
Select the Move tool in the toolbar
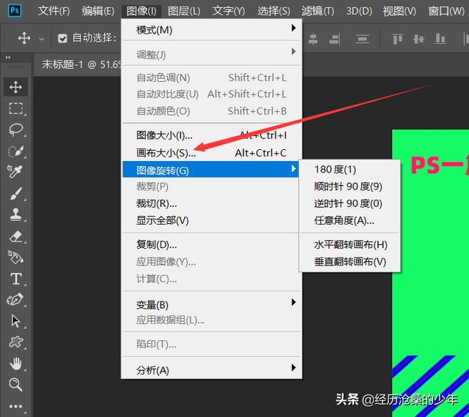(x=15, y=87)
